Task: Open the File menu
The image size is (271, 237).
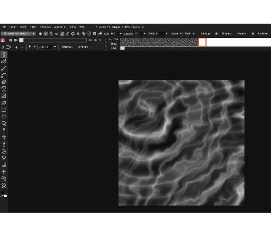Action: 4,27
